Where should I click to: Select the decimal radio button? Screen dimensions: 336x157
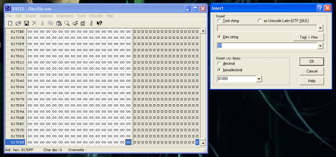coord(219,63)
